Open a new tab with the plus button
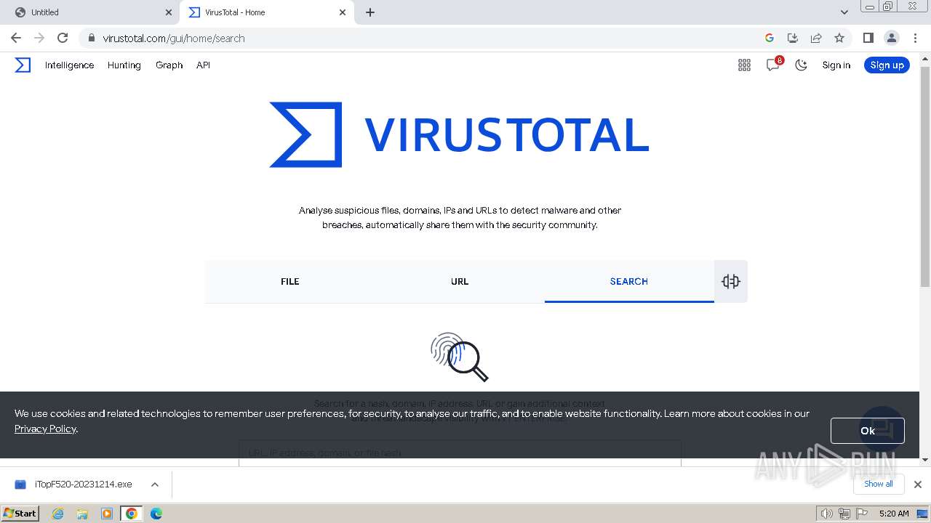This screenshot has width=931, height=523. (370, 12)
